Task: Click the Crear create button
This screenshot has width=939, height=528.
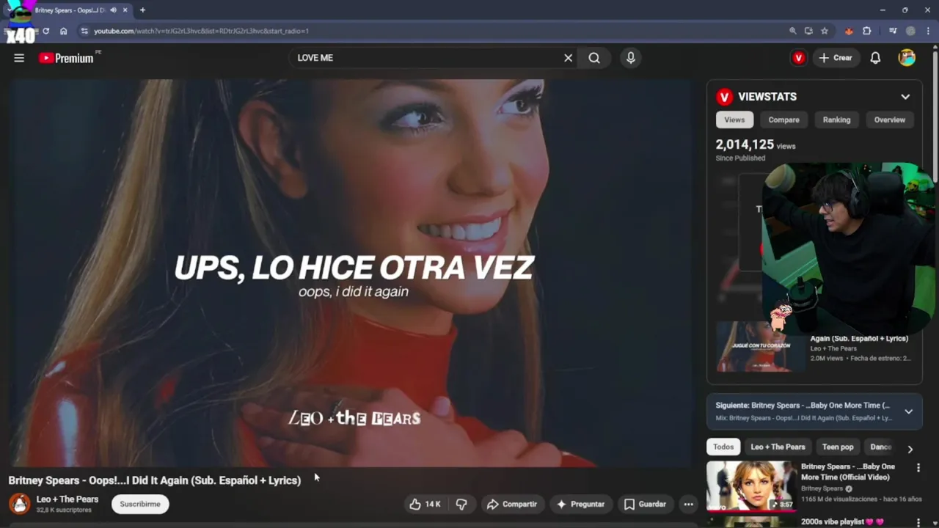Action: (x=836, y=58)
